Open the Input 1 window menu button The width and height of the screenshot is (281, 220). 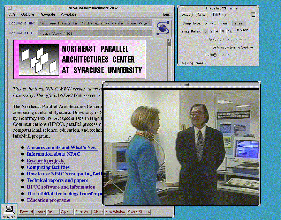(x=107, y=85)
